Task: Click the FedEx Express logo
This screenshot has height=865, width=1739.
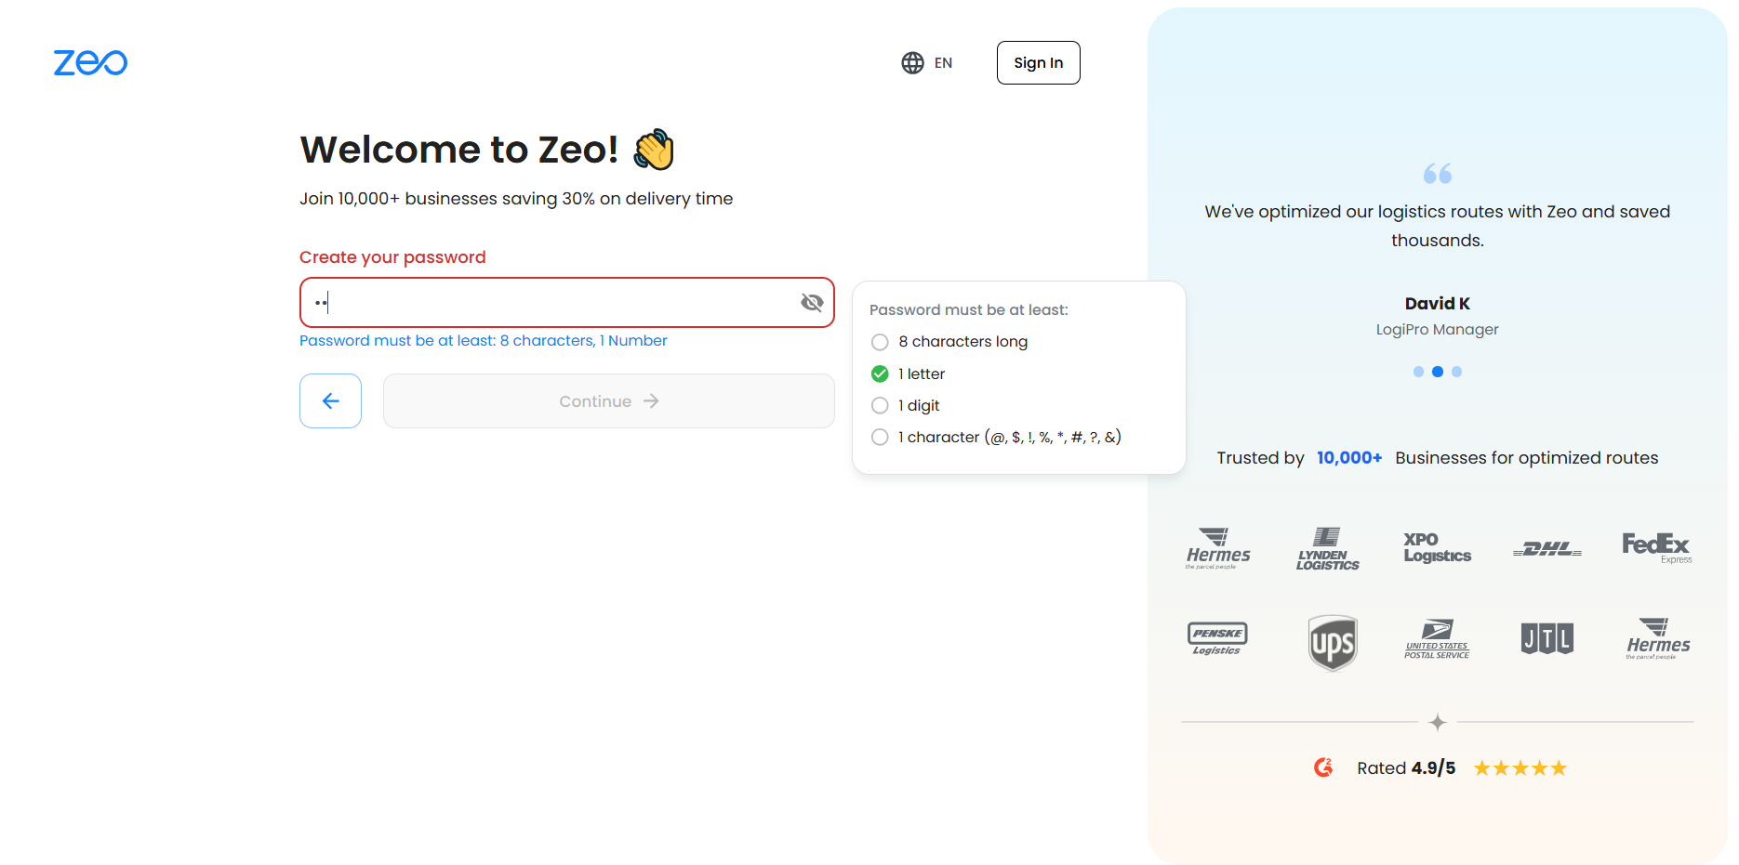Action: pos(1656,546)
